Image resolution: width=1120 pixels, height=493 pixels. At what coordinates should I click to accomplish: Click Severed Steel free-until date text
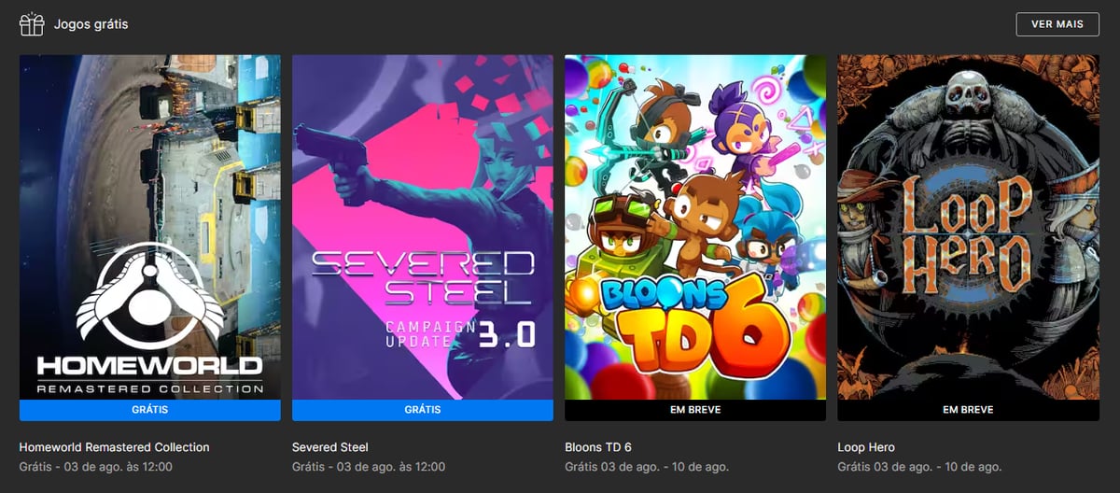coord(369,467)
